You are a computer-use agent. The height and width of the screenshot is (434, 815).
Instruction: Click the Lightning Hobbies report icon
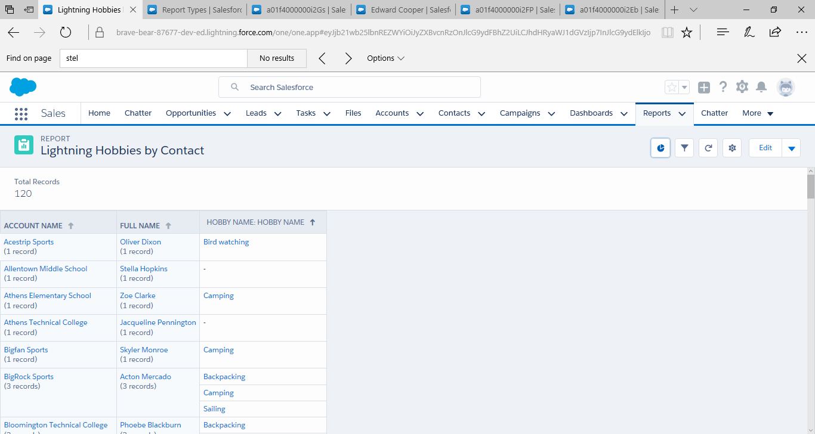24,144
